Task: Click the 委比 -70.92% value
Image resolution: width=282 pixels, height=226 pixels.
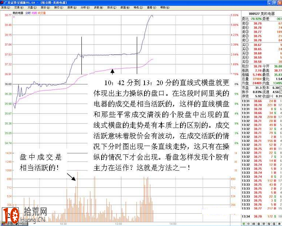Action: pyautogui.click(x=256, y=19)
